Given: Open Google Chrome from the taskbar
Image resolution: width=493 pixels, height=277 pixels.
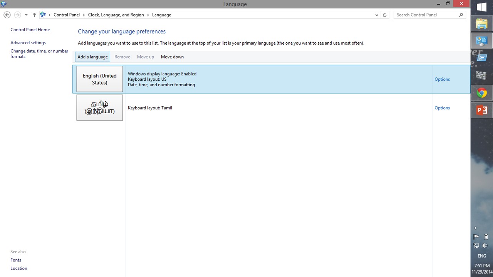Looking at the screenshot, I should (x=481, y=93).
